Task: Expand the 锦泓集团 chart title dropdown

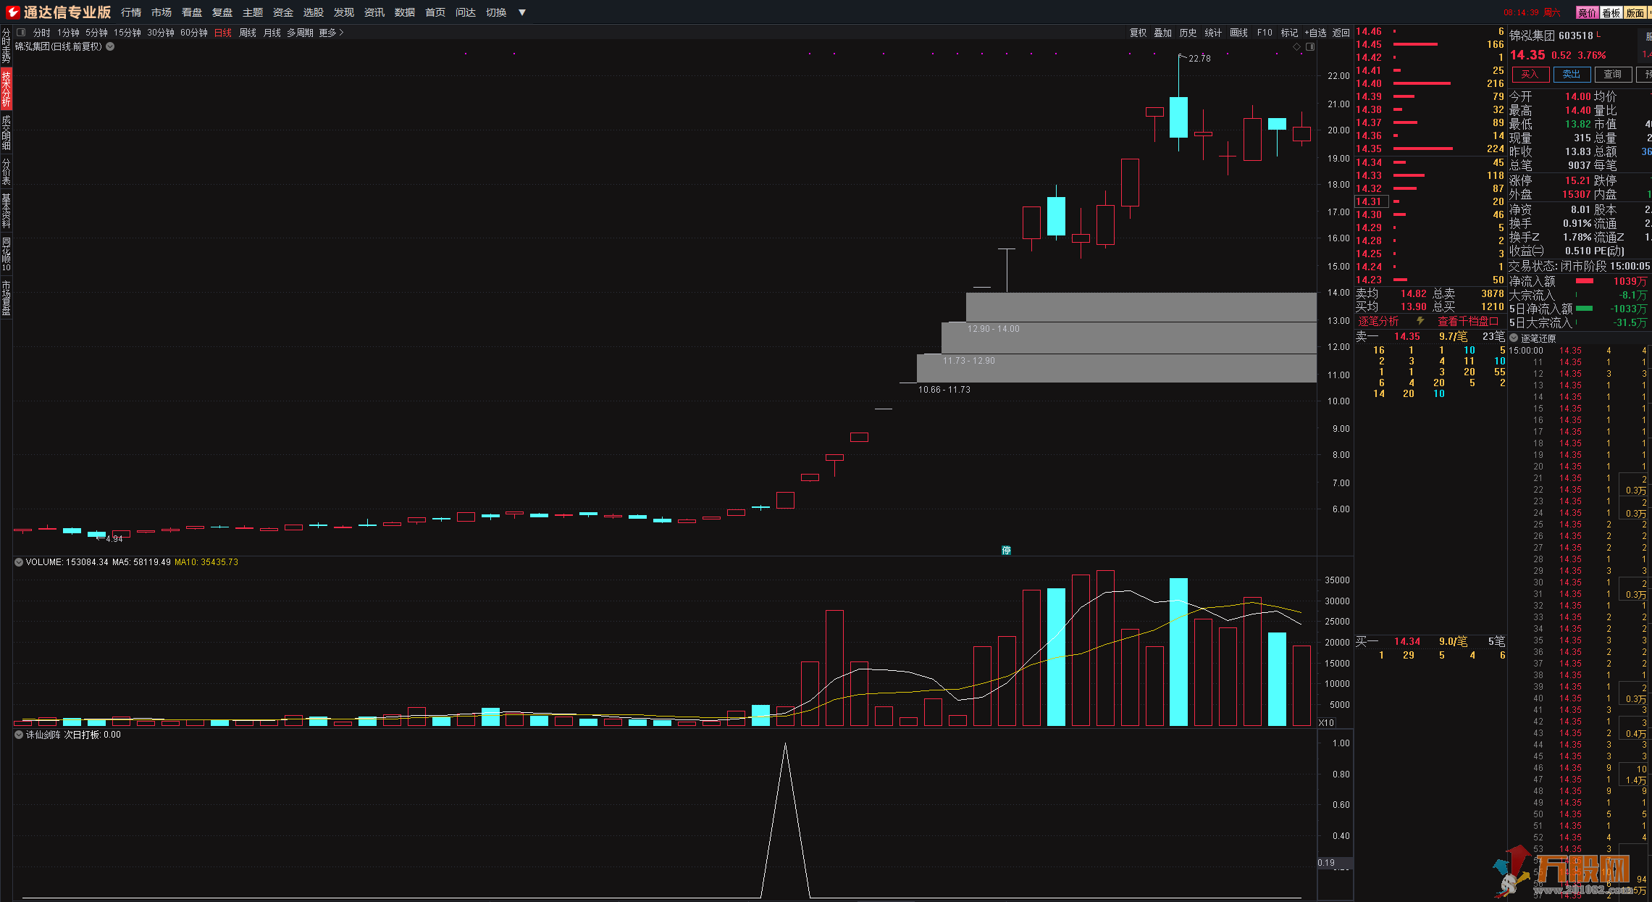Action: tap(110, 46)
